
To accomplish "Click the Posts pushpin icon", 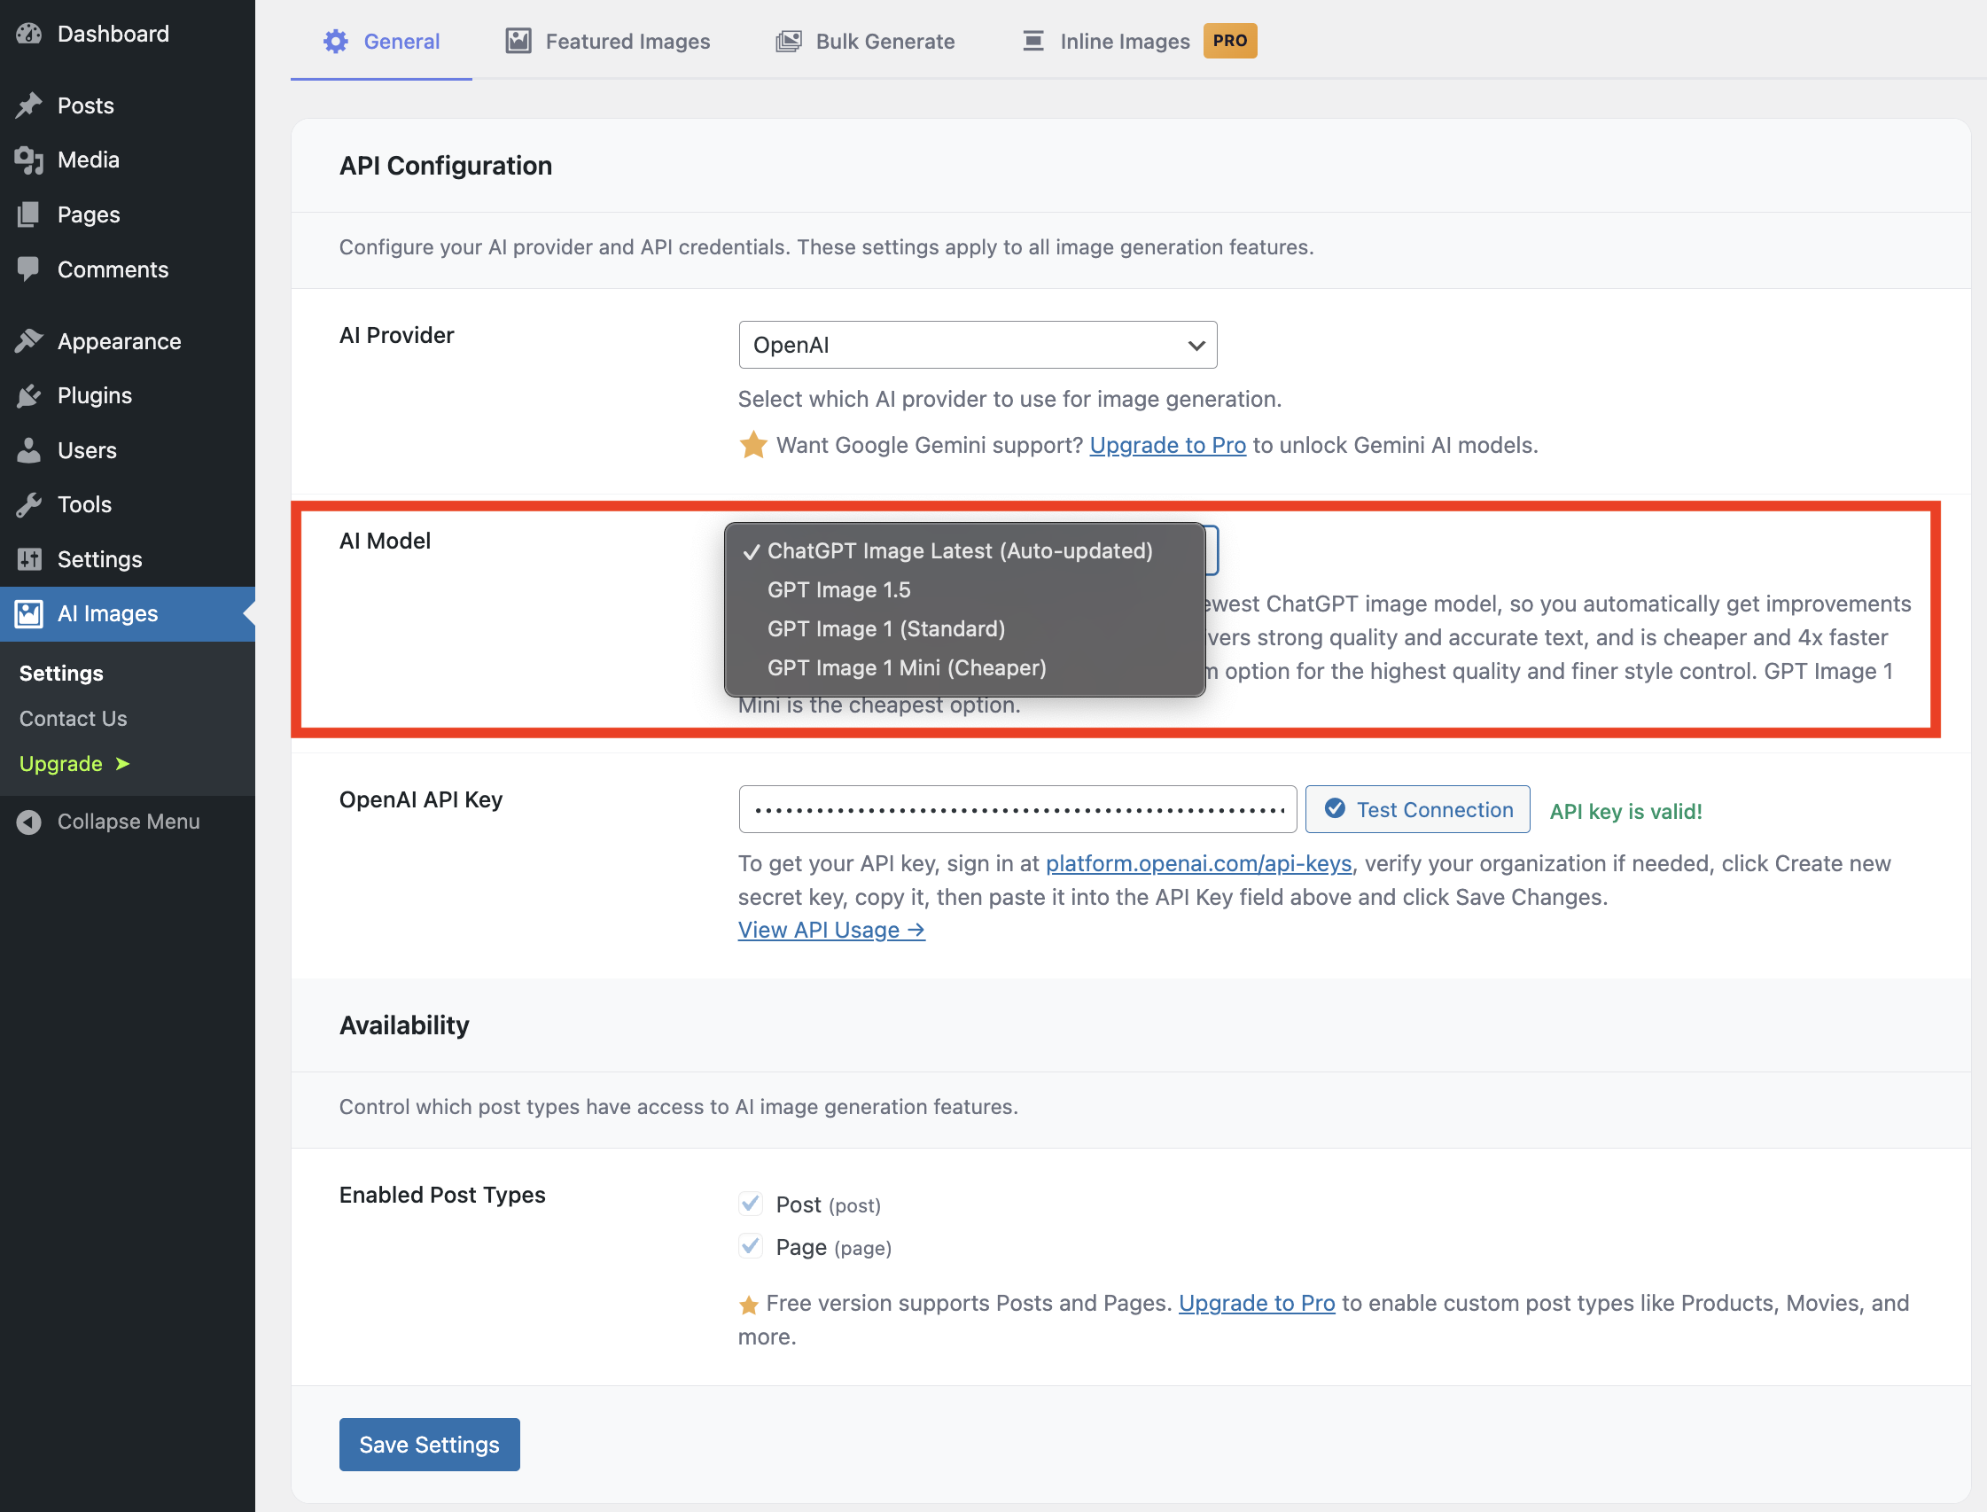I will click(x=28, y=105).
